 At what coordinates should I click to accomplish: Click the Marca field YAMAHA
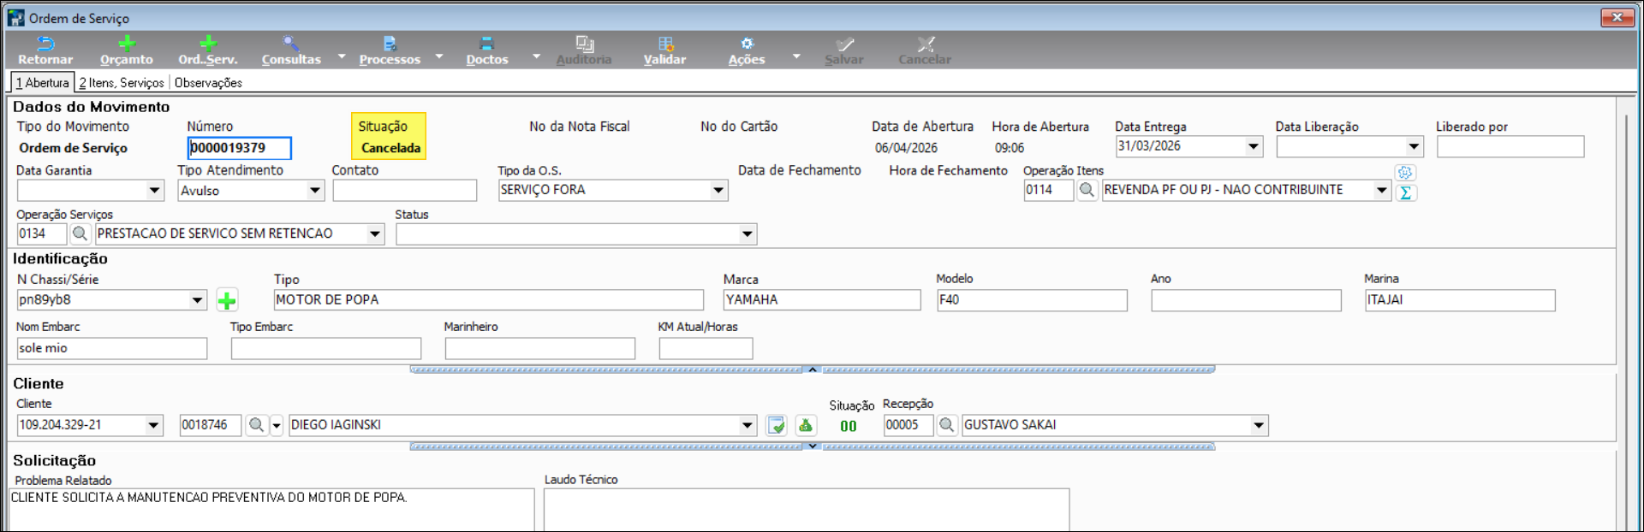pos(822,300)
